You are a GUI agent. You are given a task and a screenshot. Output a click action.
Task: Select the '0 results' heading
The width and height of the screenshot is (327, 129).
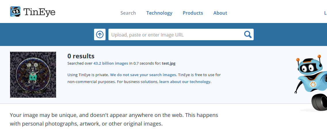tap(81, 56)
